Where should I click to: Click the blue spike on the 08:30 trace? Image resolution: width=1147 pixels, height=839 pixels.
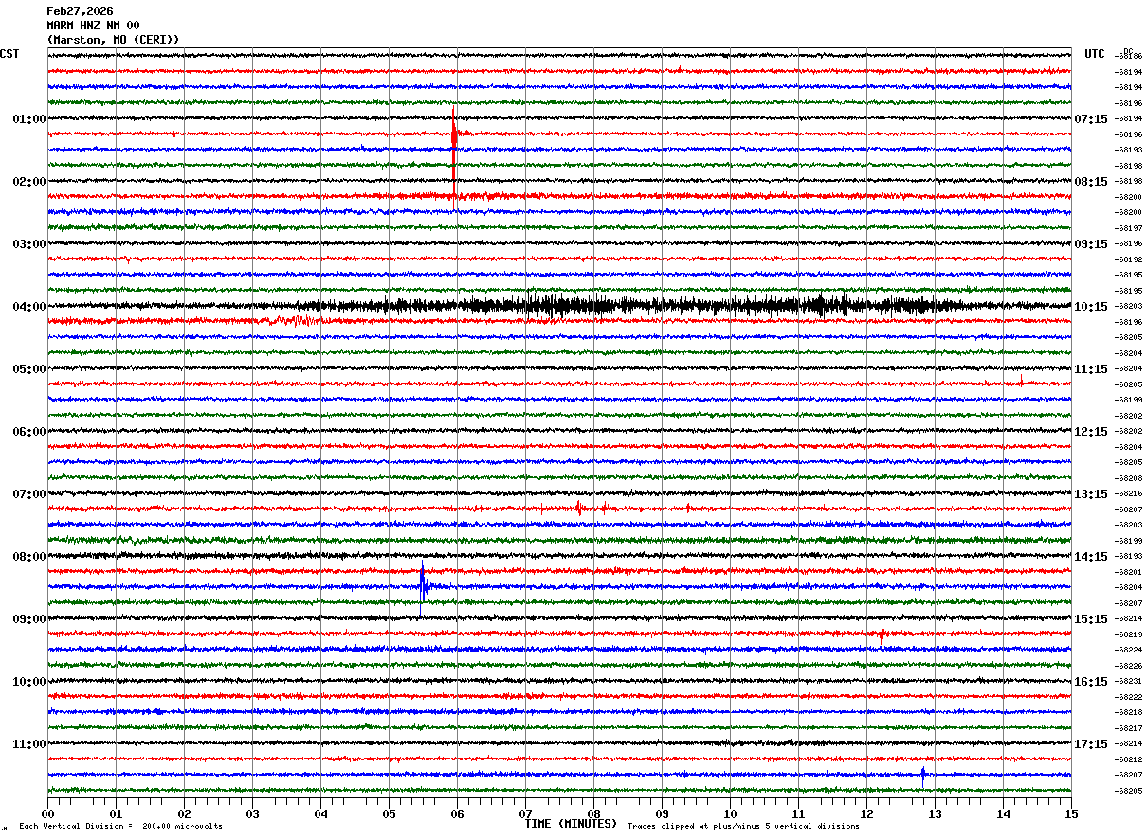click(x=423, y=586)
